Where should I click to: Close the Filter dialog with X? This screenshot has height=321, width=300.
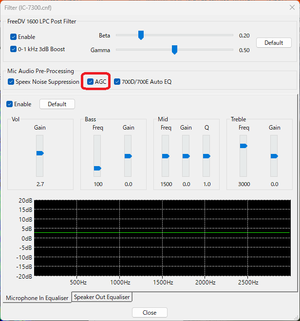[292, 8]
